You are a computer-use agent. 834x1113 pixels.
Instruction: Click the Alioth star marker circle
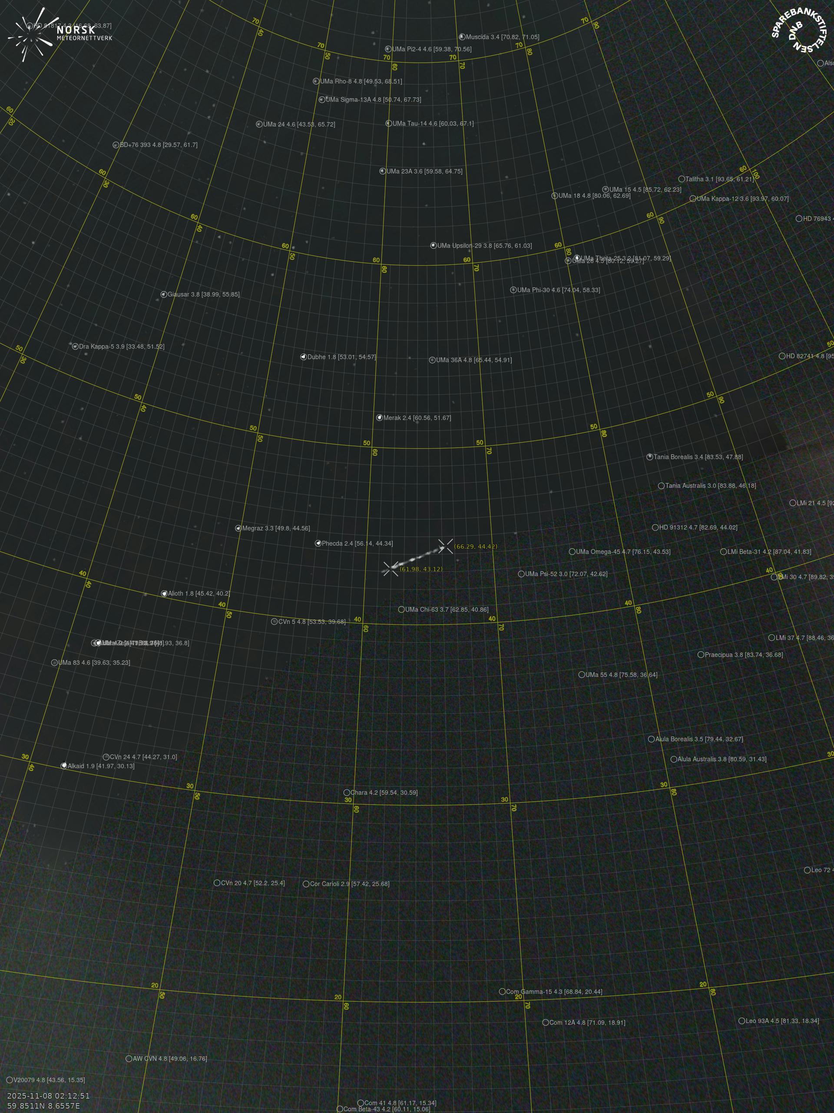[164, 594]
